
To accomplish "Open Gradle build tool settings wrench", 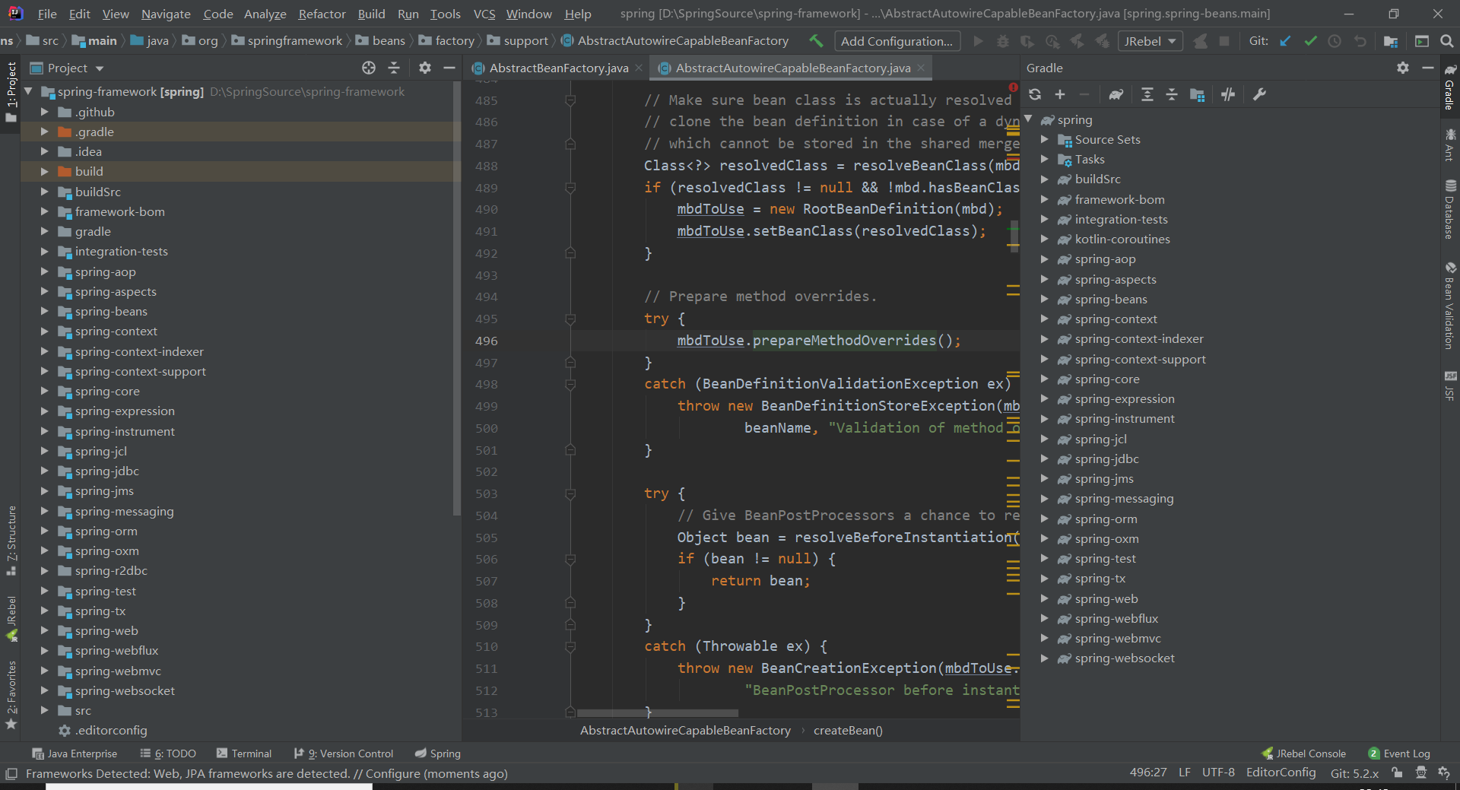I will coord(1259,94).
